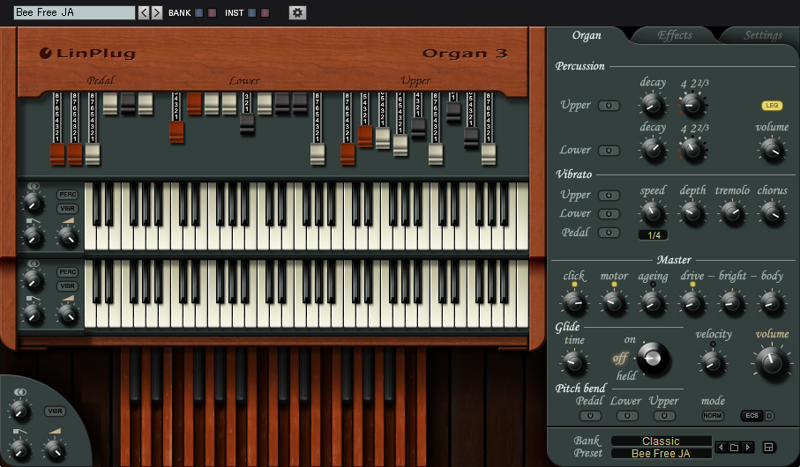Toggle Pitch bend Pedal power switch
Screen dimensions: 800x467
coord(590,416)
